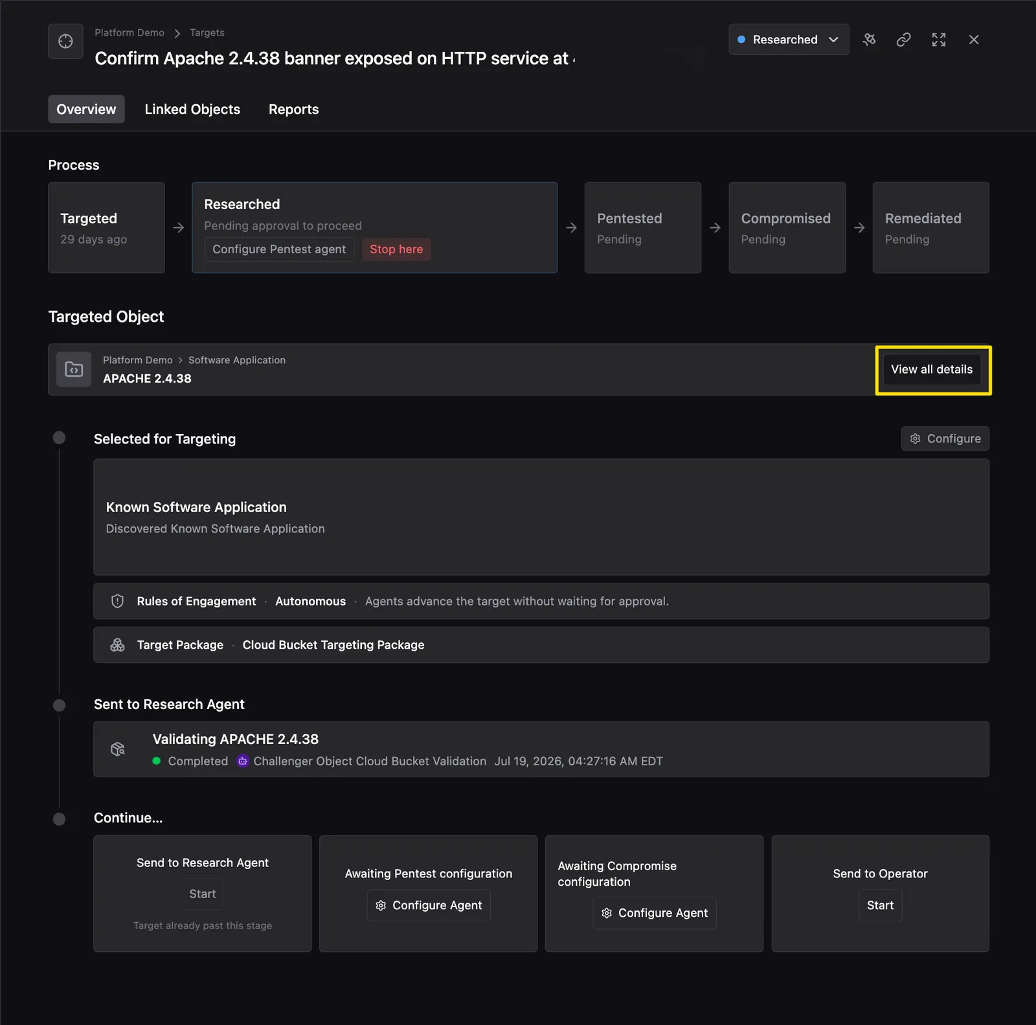The height and width of the screenshot is (1025, 1036).
Task: Select the Compromised process stage card
Action: (787, 227)
